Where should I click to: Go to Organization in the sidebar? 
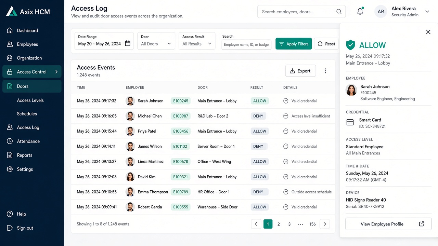point(29,58)
